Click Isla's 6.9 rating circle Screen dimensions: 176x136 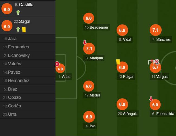click(89, 117)
